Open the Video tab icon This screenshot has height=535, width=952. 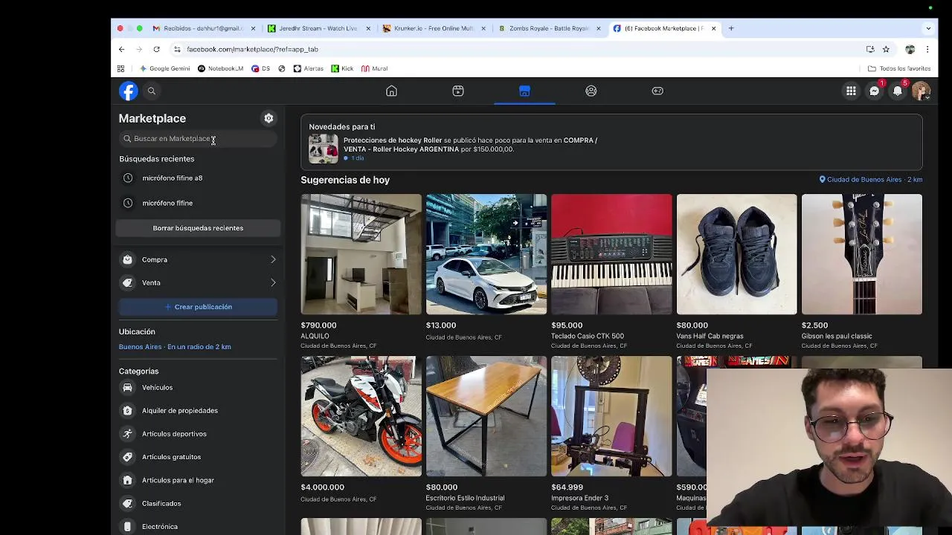click(x=458, y=91)
